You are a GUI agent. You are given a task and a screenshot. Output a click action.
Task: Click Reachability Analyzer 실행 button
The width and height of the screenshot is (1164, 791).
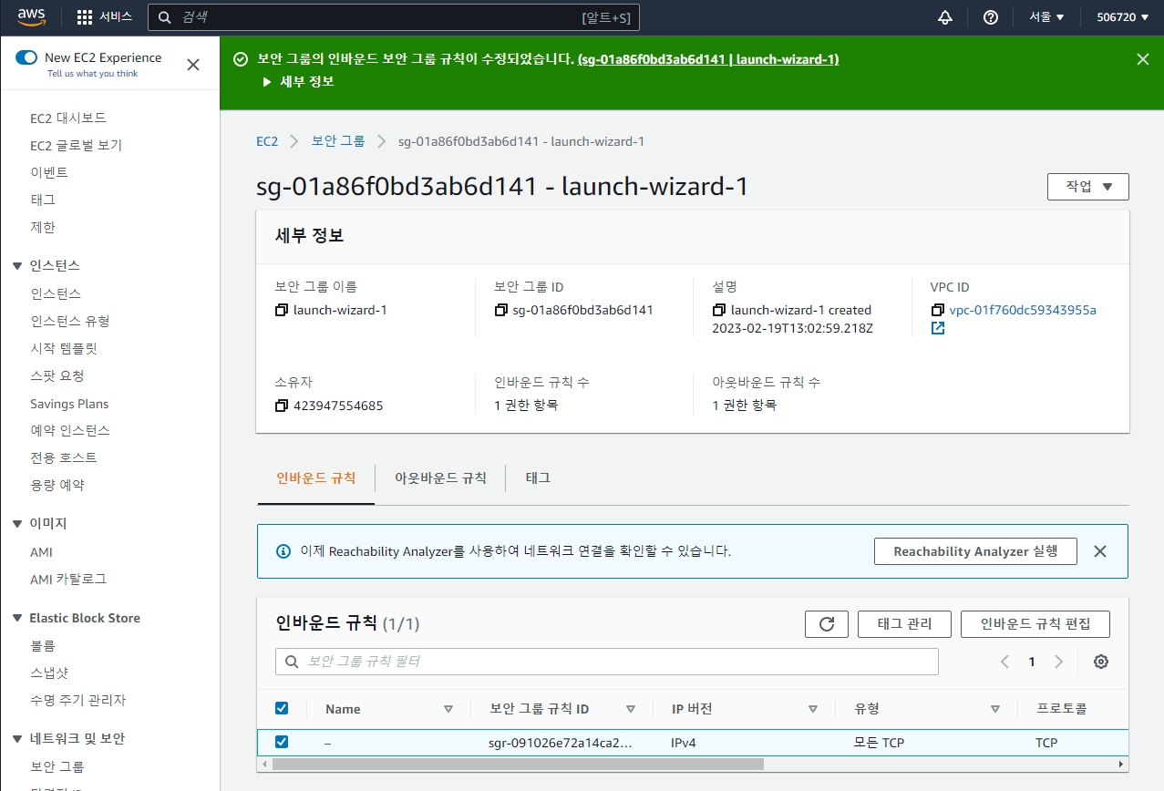975,551
